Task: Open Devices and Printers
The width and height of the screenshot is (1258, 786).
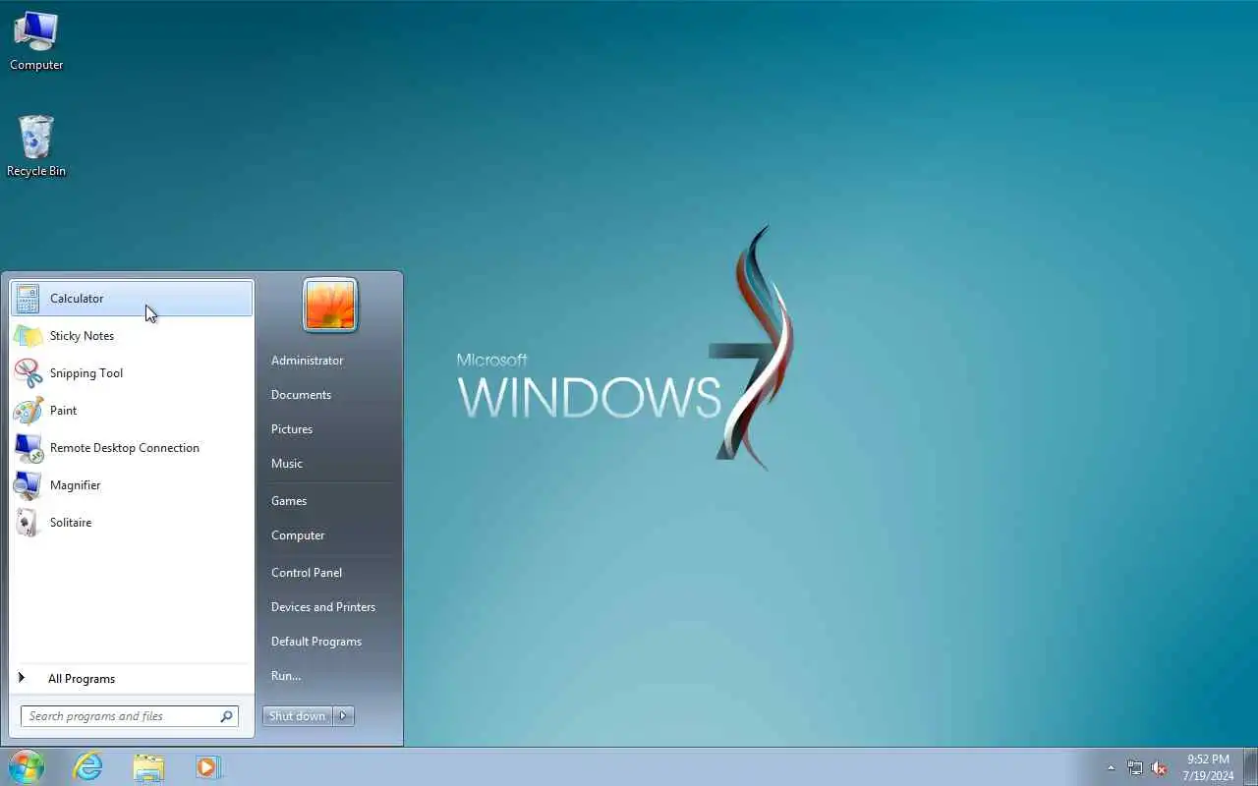Action: click(x=323, y=607)
